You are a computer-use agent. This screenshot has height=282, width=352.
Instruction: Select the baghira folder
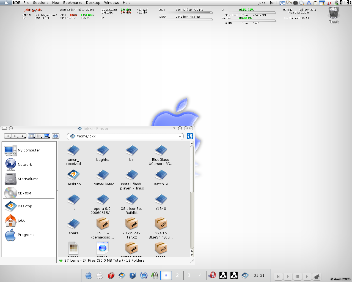(103, 153)
